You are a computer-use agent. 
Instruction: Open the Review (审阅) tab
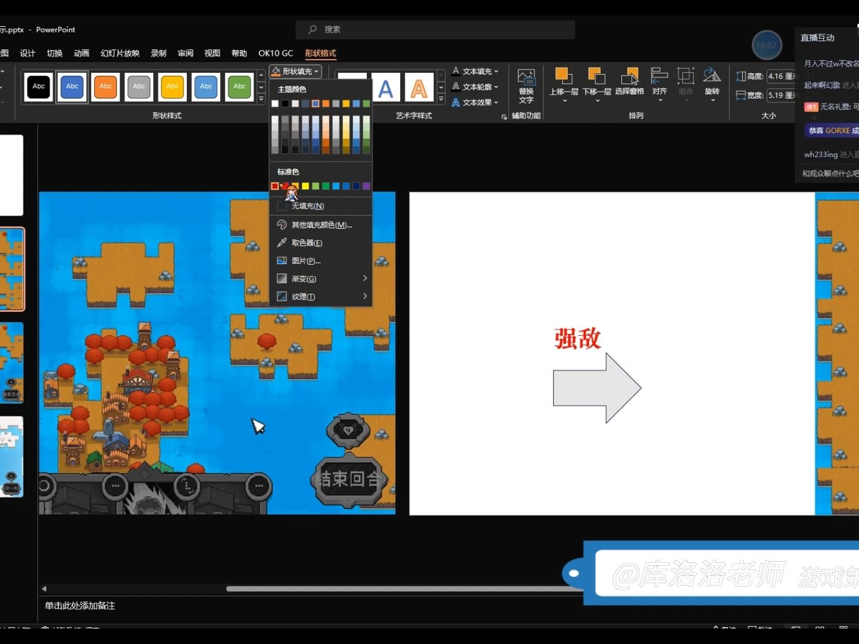click(186, 53)
